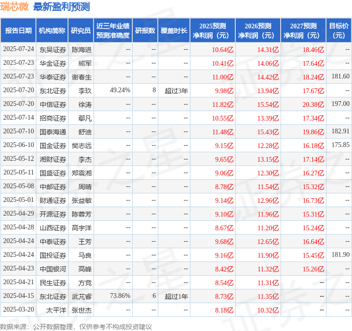Click the 10.64亿 profit forecast
This screenshot has height=331, width=352.
[x=223, y=50]
